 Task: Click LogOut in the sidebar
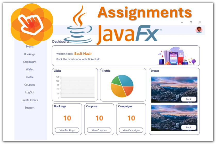(x=30, y=92)
